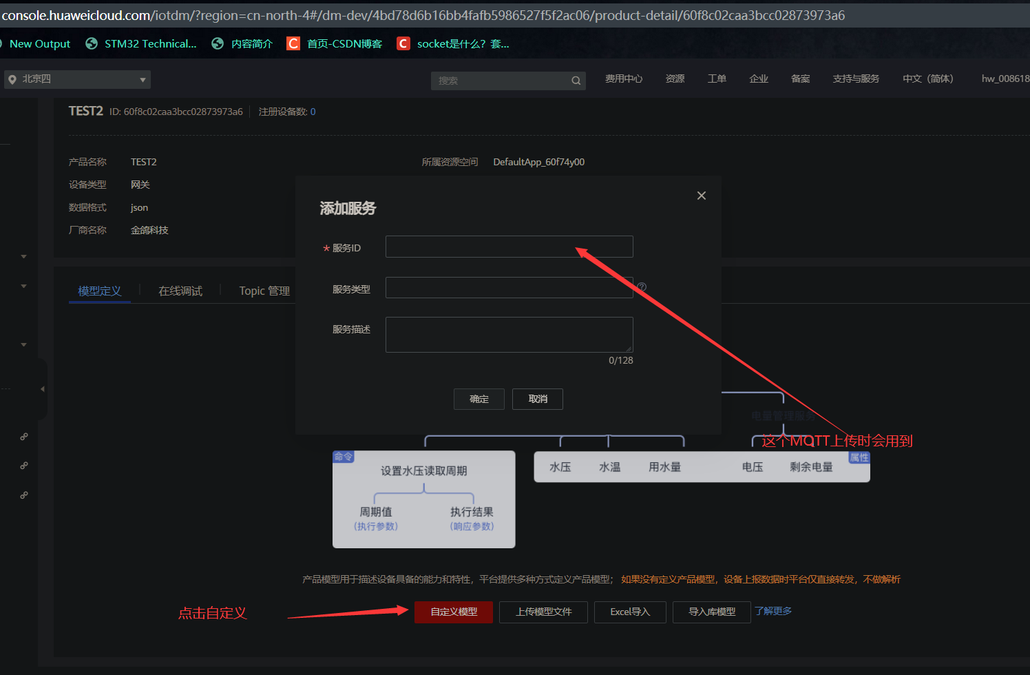Click the 设置水压读取周期 command diagram card

pyautogui.click(x=424, y=499)
